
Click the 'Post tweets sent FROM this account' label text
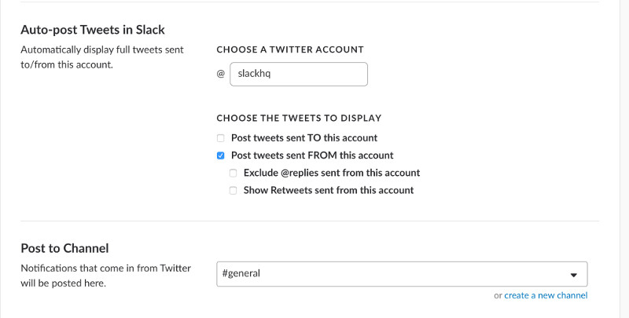coord(312,155)
